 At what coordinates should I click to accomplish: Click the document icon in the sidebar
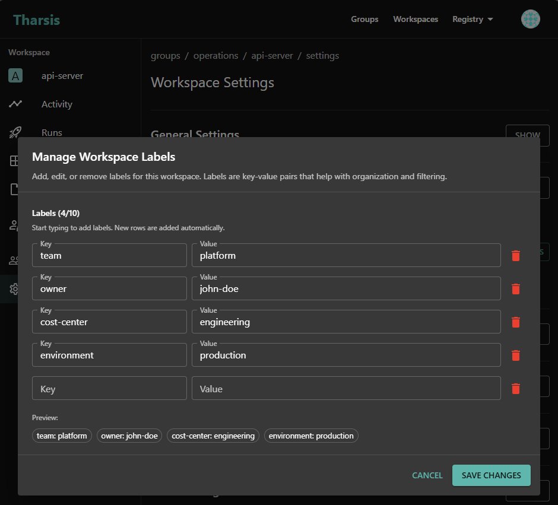tap(13, 189)
